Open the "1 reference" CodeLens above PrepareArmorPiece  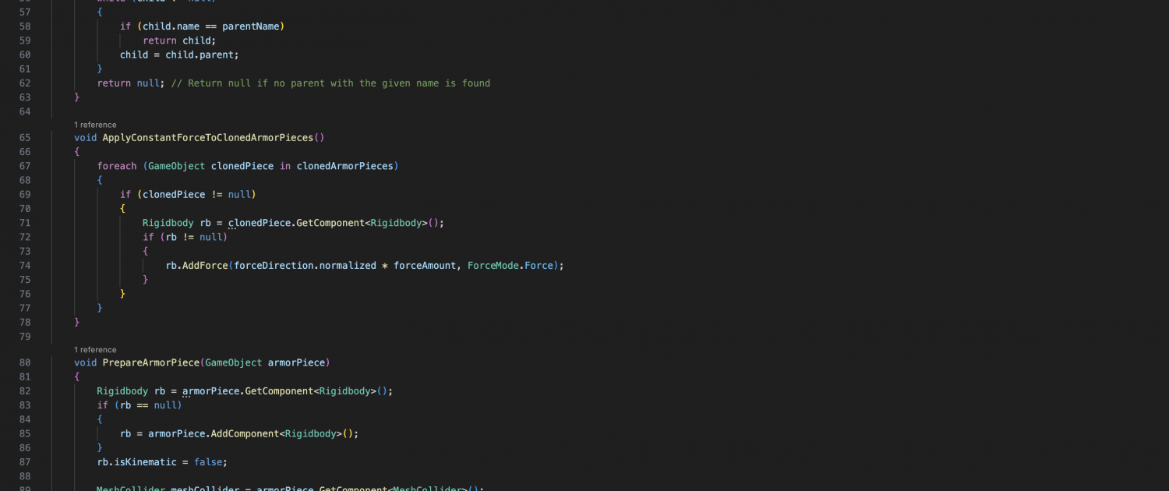[95, 350]
